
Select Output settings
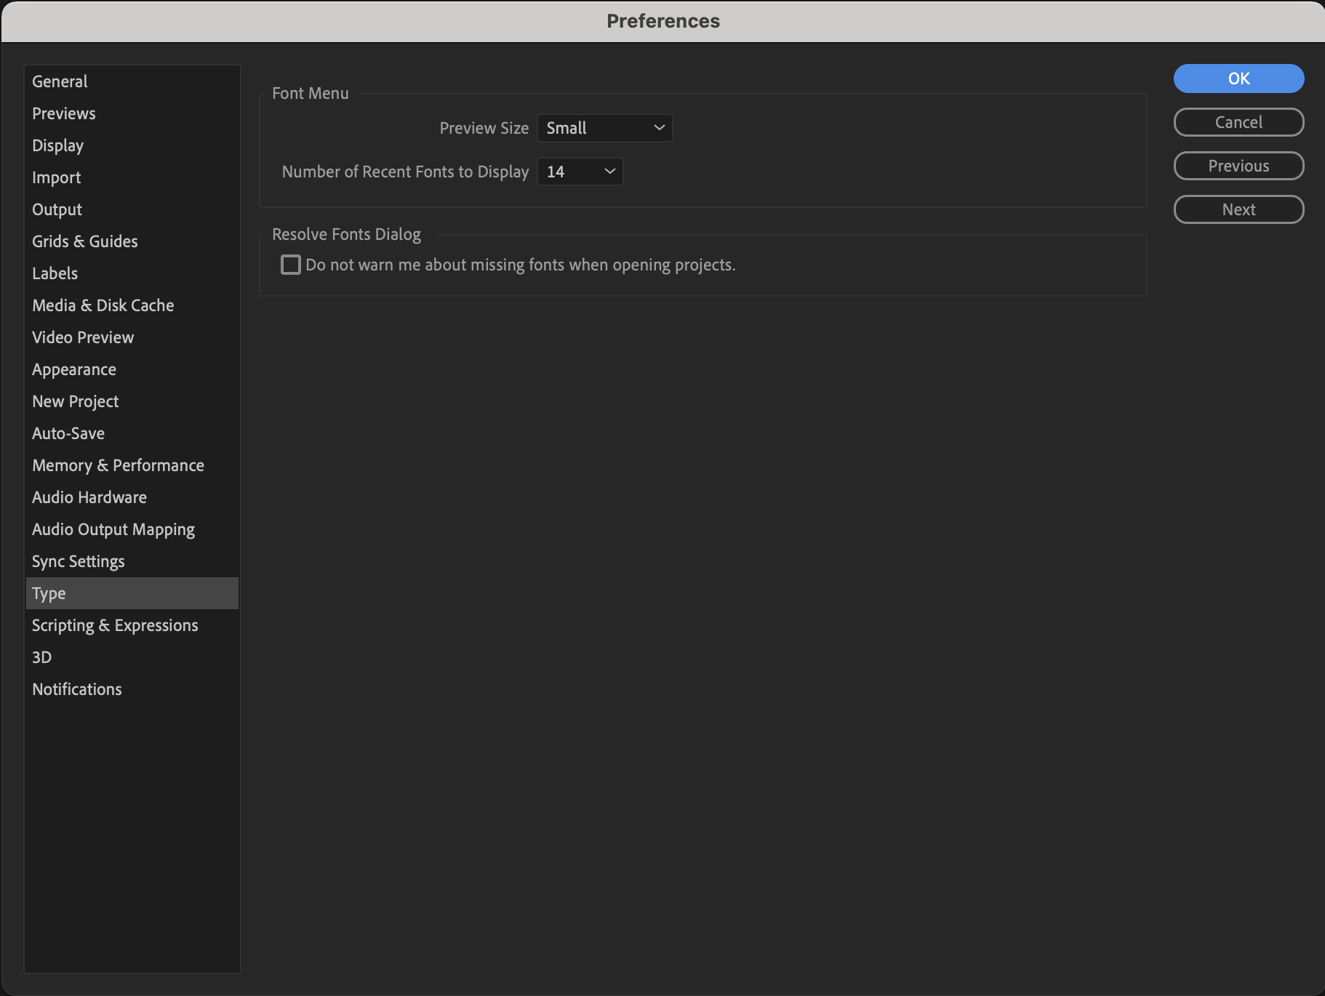(57, 209)
